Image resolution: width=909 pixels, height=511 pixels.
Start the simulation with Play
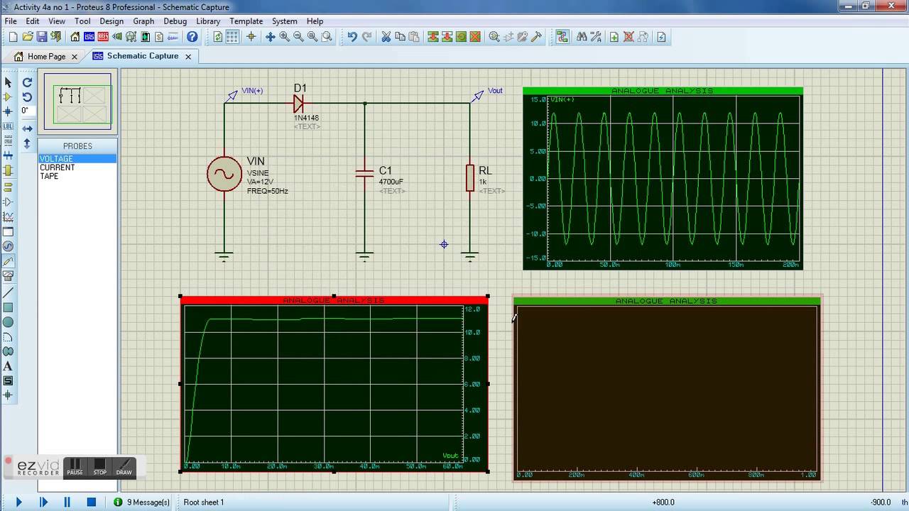click(x=19, y=502)
